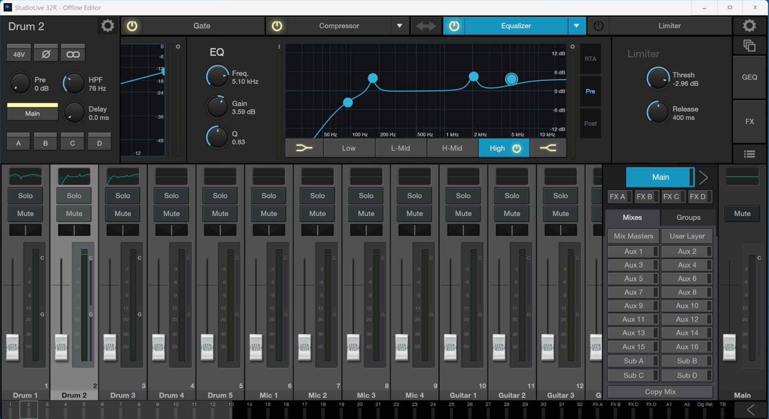The height and width of the screenshot is (419, 769).
Task: Solo the Drum 3 channel
Action: coord(122,196)
